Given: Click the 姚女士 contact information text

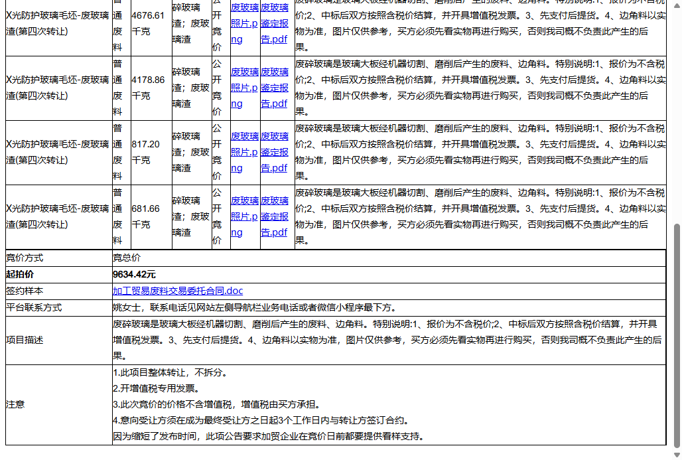Looking at the screenshot, I should (x=255, y=308).
